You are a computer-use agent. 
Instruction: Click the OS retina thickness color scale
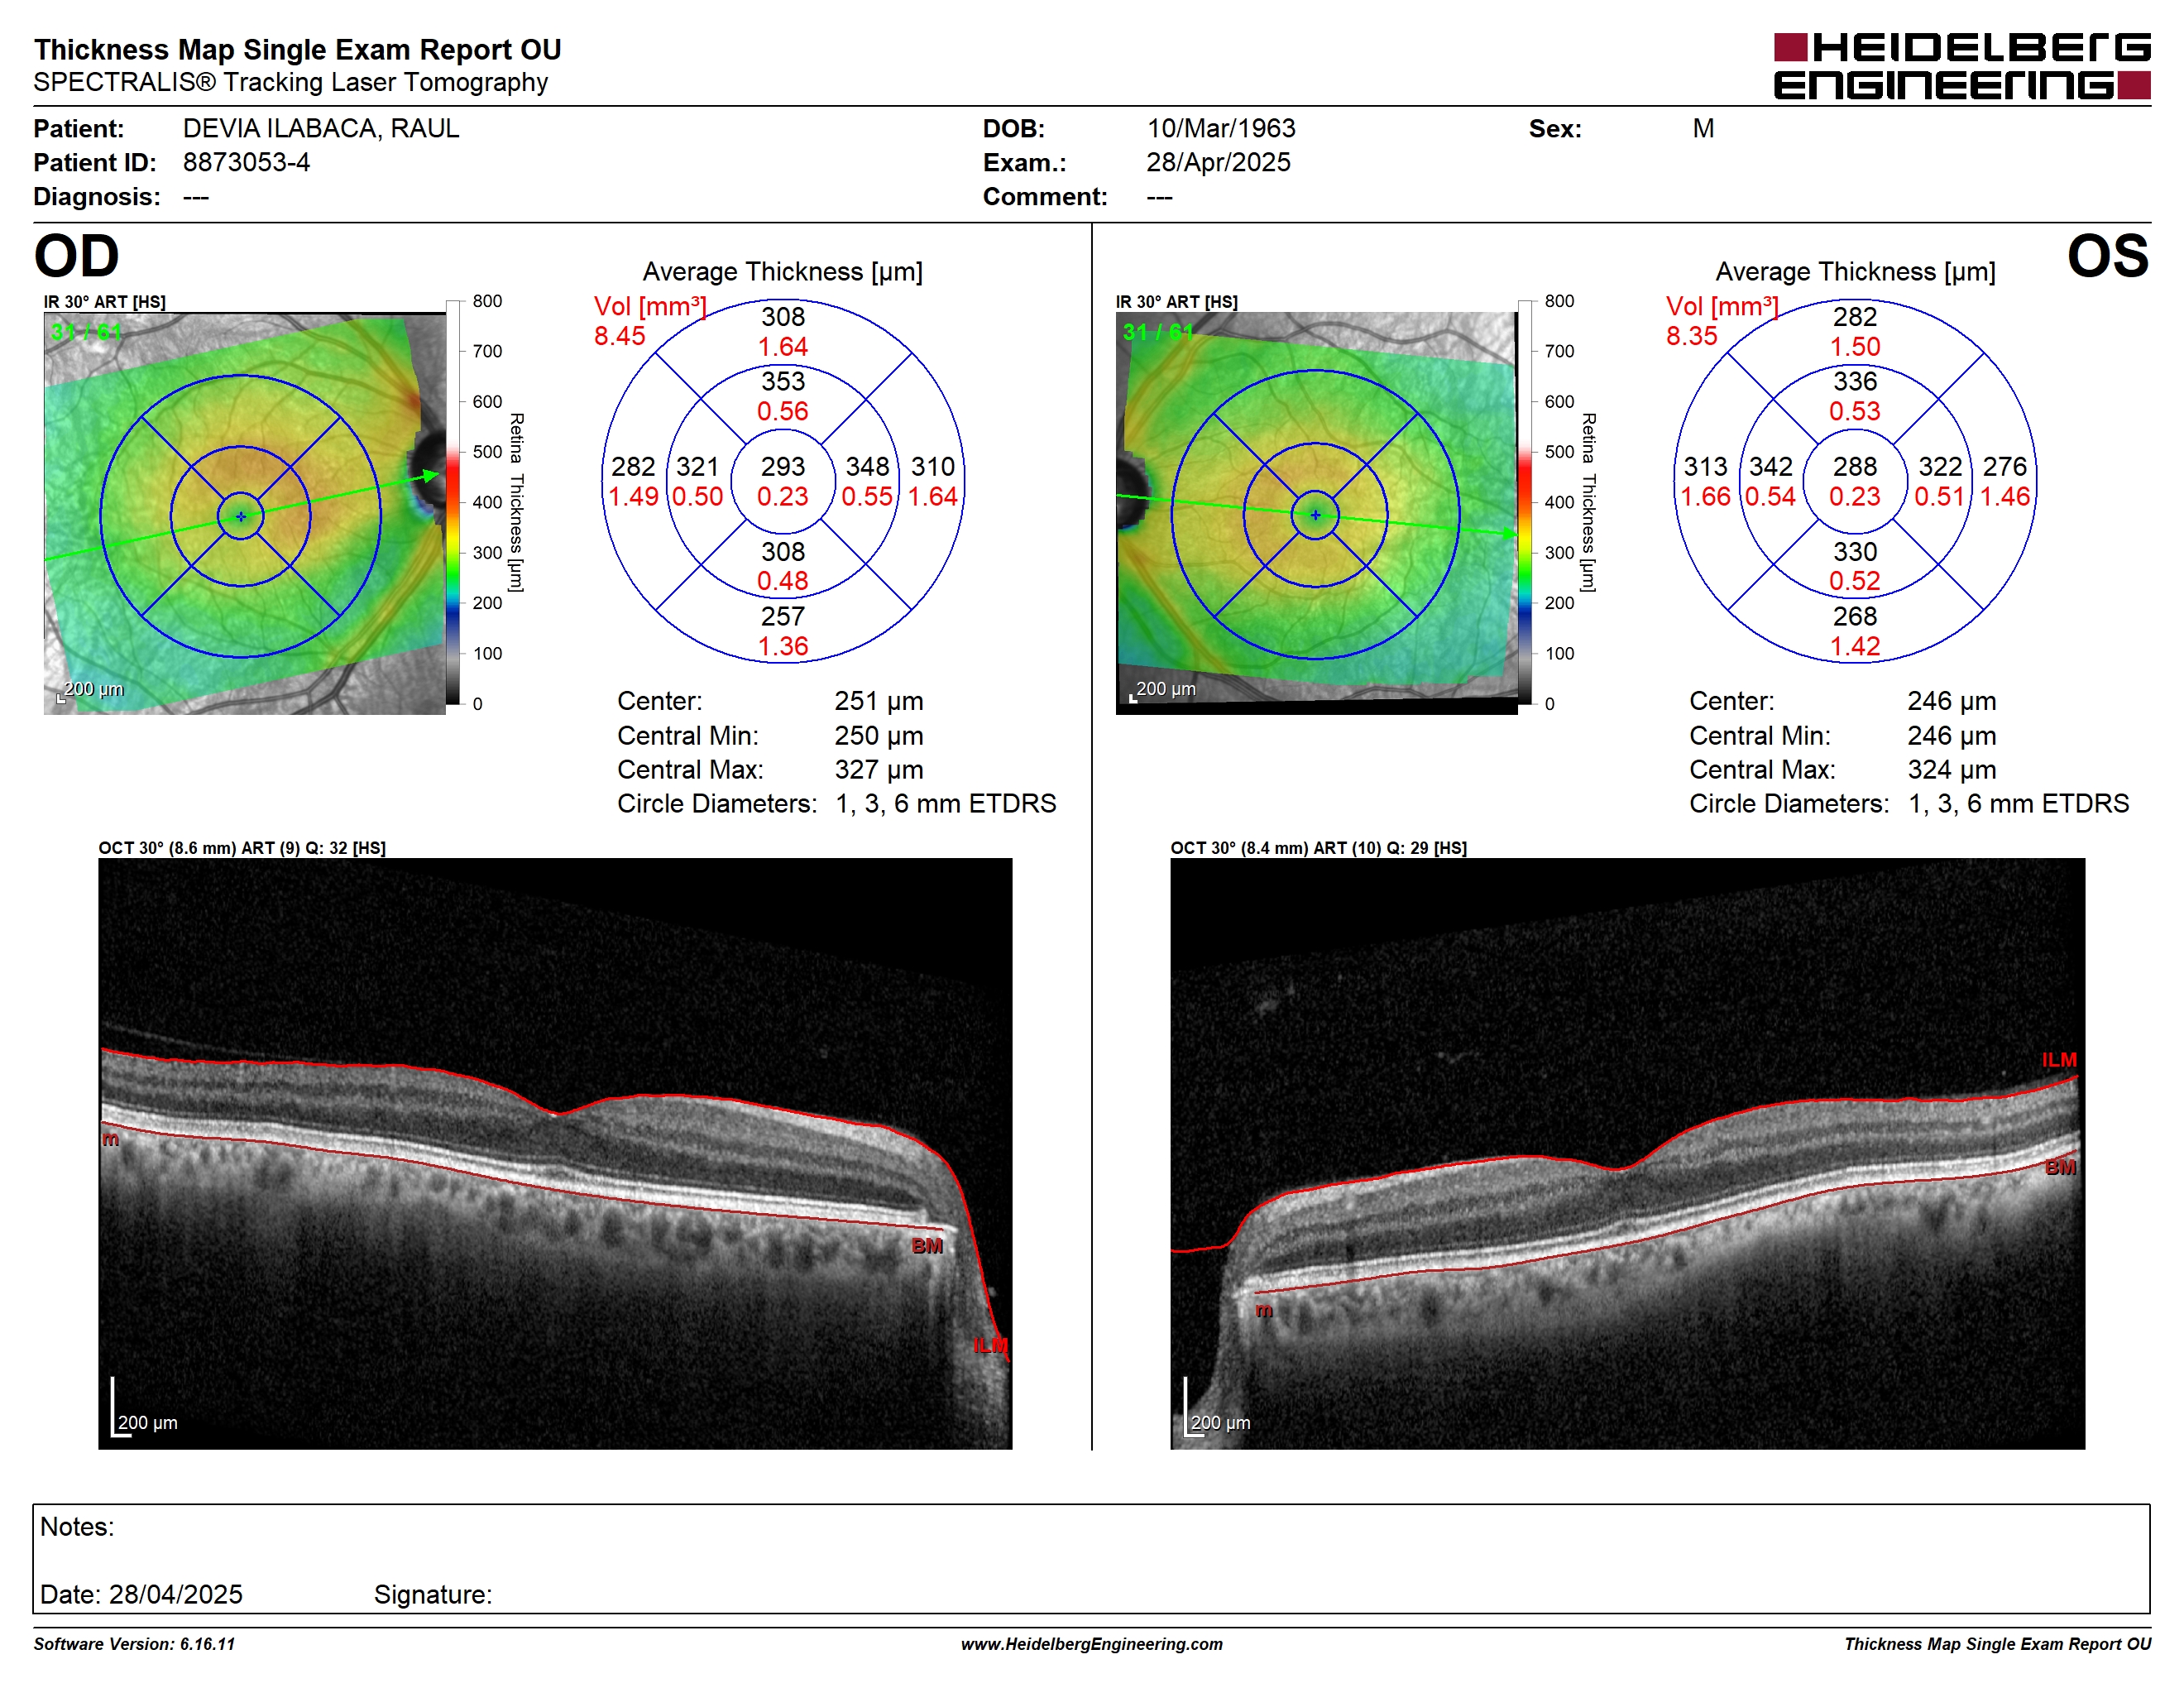click(1525, 502)
